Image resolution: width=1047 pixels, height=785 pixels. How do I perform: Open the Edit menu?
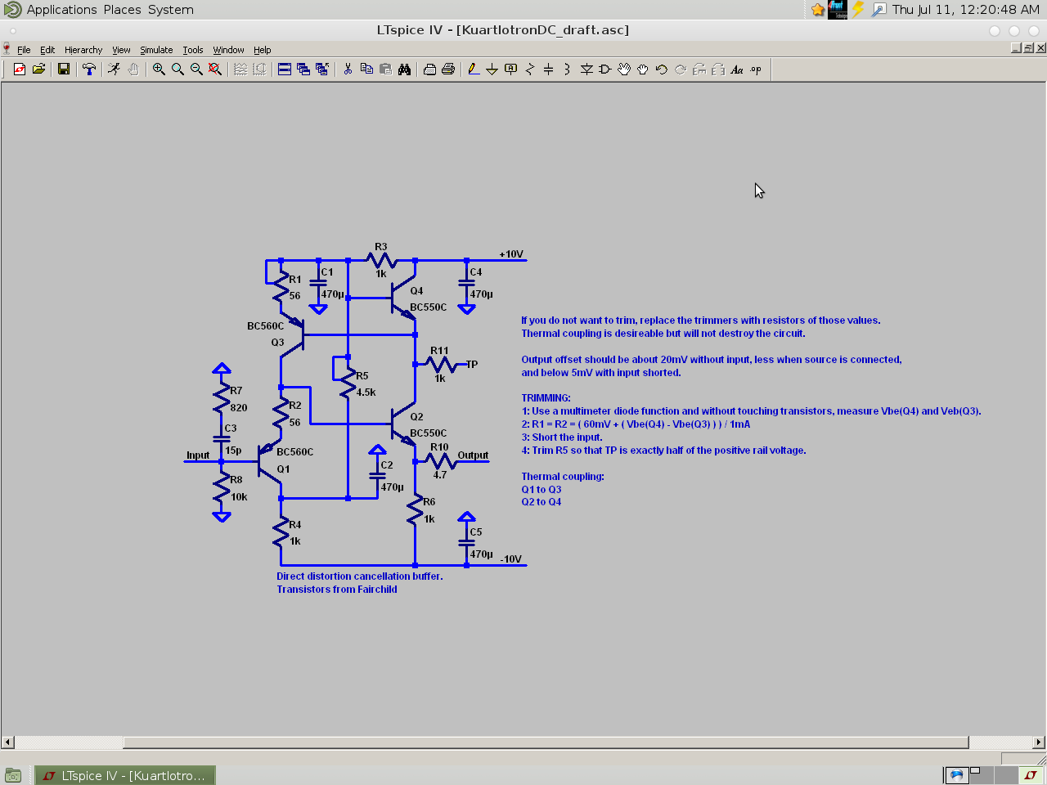pyautogui.click(x=47, y=50)
